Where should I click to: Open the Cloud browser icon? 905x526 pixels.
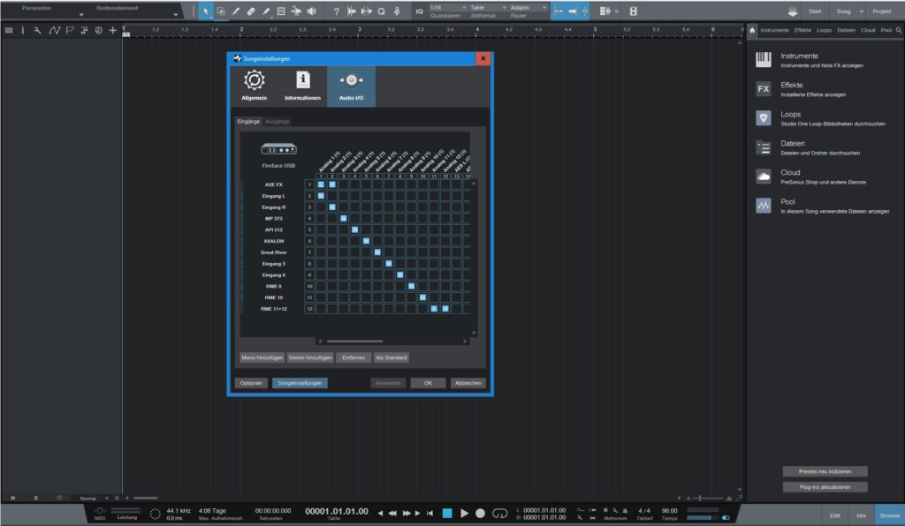pos(763,177)
